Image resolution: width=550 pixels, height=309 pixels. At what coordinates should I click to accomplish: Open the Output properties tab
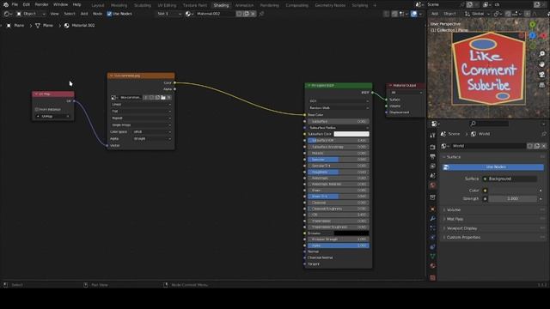[432, 156]
